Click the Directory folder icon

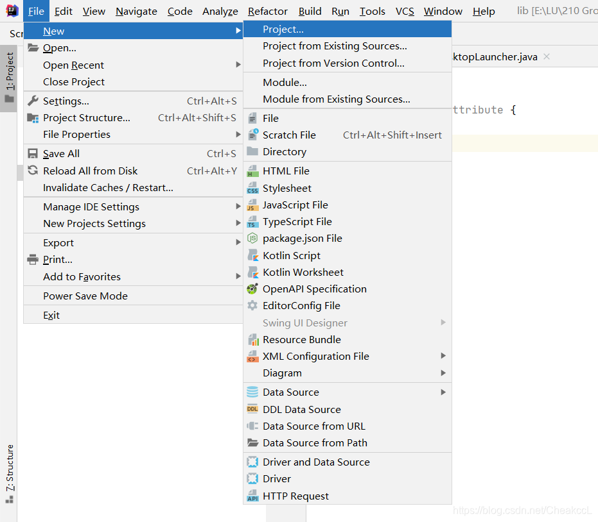(x=252, y=151)
